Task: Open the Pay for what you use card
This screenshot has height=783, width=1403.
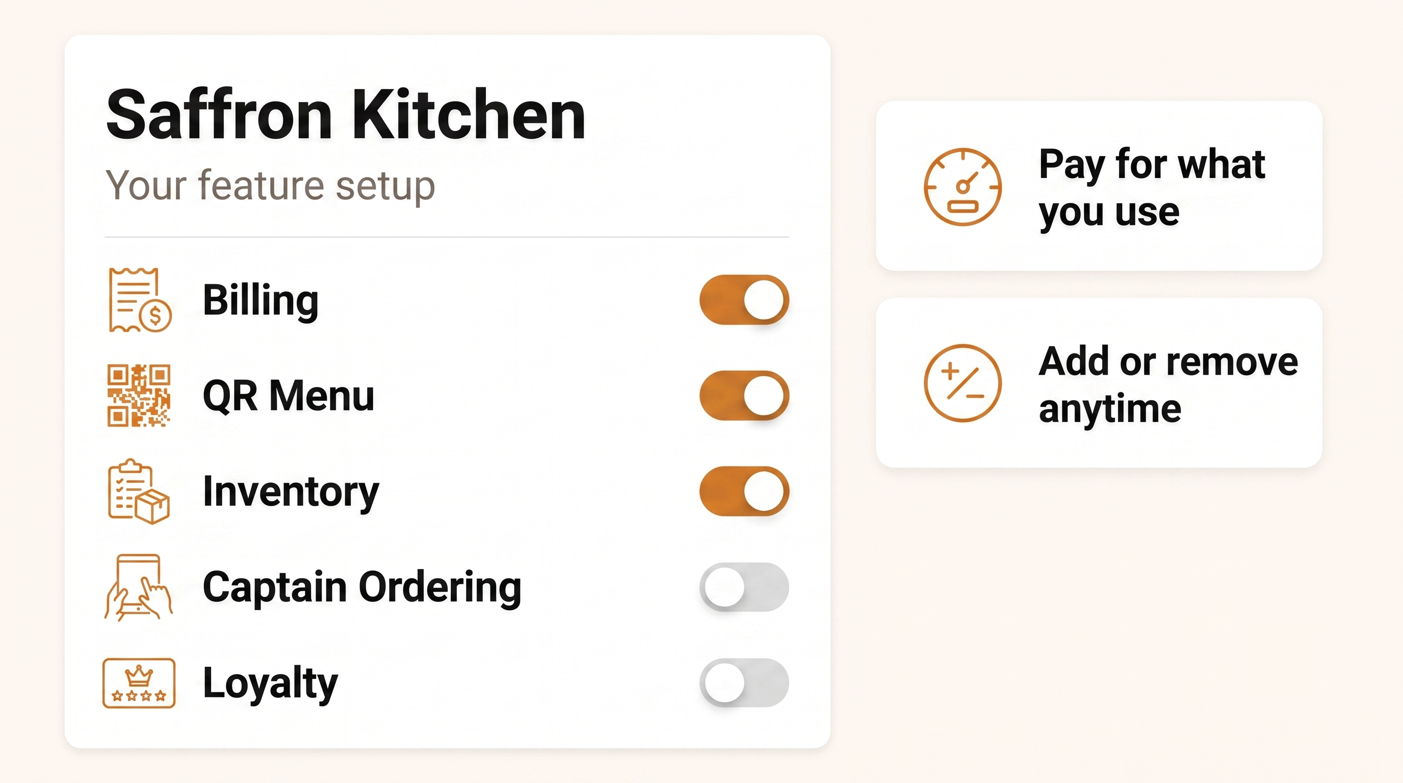Action: (1099, 186)
